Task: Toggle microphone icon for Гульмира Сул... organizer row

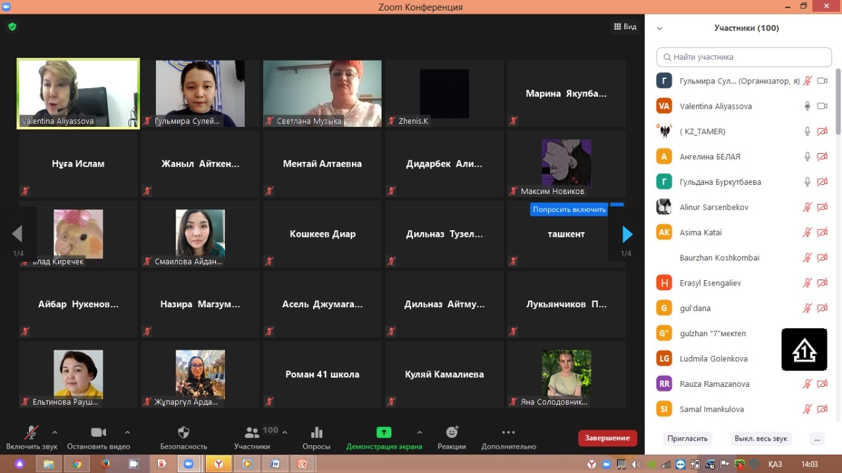Action: click(x=807, y=81)
